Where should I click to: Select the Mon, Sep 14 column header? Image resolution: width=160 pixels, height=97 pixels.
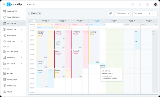pos(45,21)
